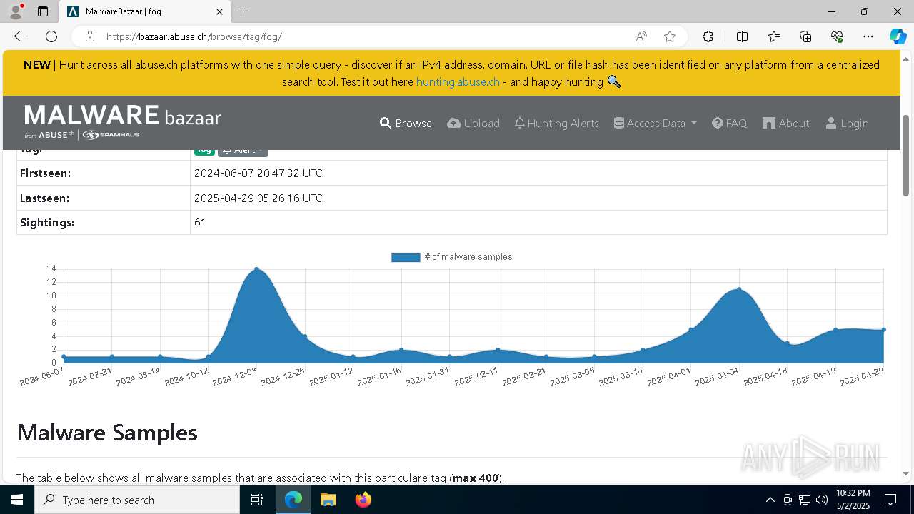Launch Copilot sidebar
Viewport: 914px width, 514px height.
(898, 36)
